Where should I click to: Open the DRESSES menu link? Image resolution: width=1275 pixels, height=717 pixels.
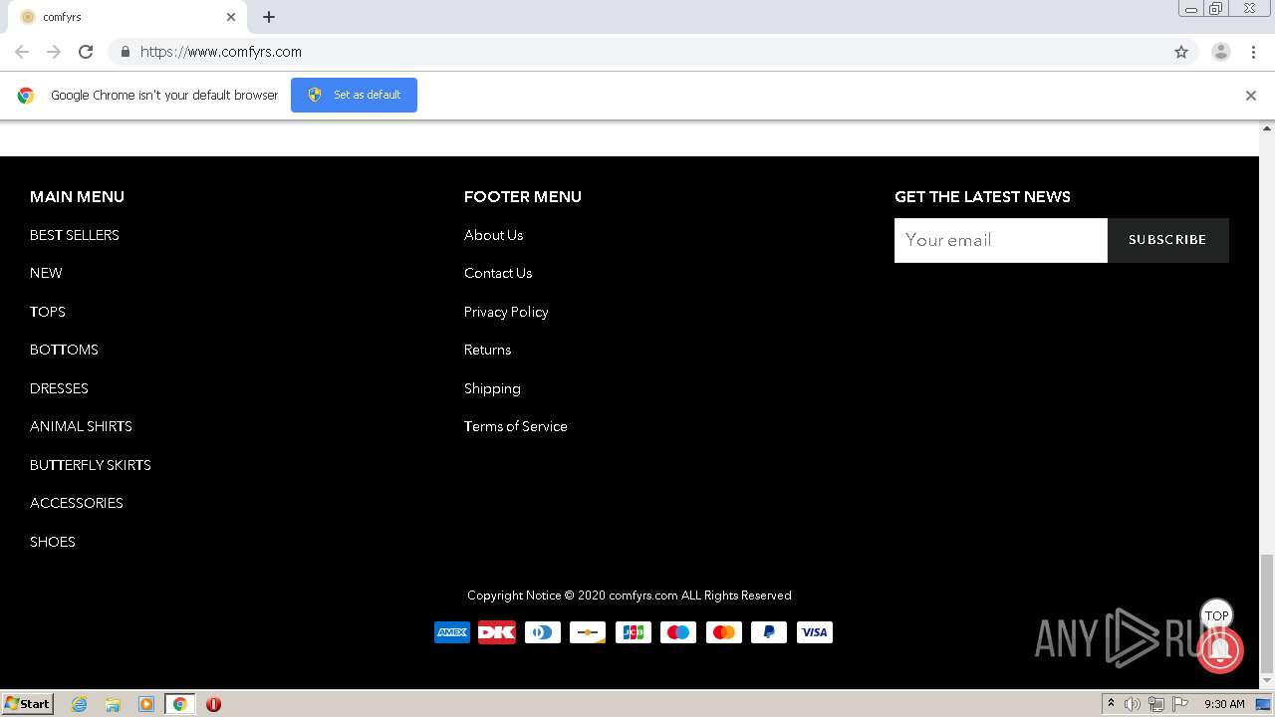pyautogui.click(x=59, y=388)
